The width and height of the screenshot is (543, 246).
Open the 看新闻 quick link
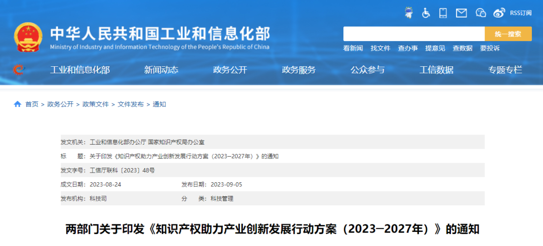(x=353, y=48)
